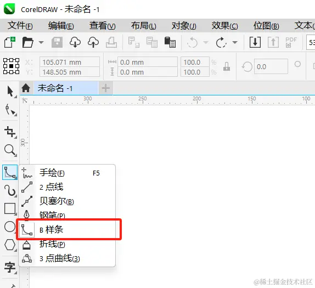
Task: Click the X position field 105.071 mm
Action: [x=70, y=62]
